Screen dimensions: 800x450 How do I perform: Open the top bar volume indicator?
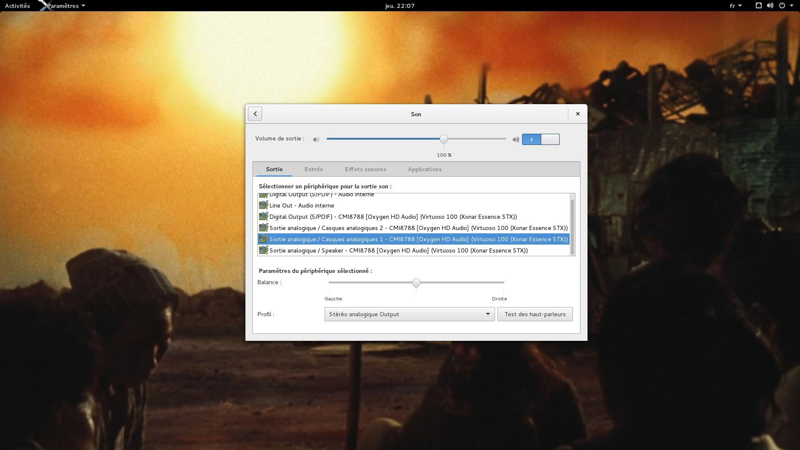coord(770,6)
